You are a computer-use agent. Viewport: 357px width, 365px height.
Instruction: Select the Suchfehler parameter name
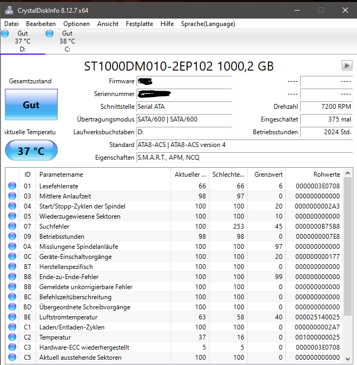(x=54, y=226)
